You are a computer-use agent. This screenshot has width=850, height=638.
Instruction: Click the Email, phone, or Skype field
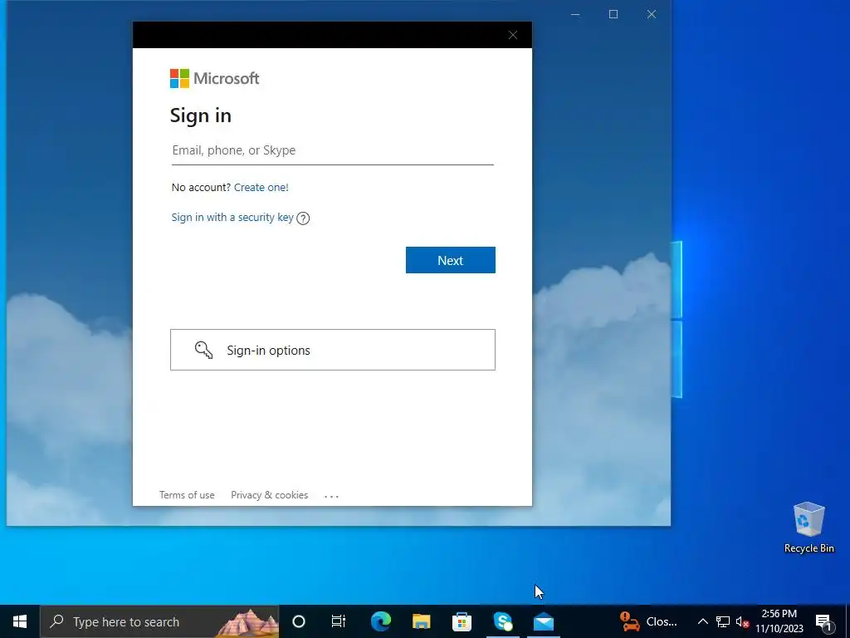332,151
